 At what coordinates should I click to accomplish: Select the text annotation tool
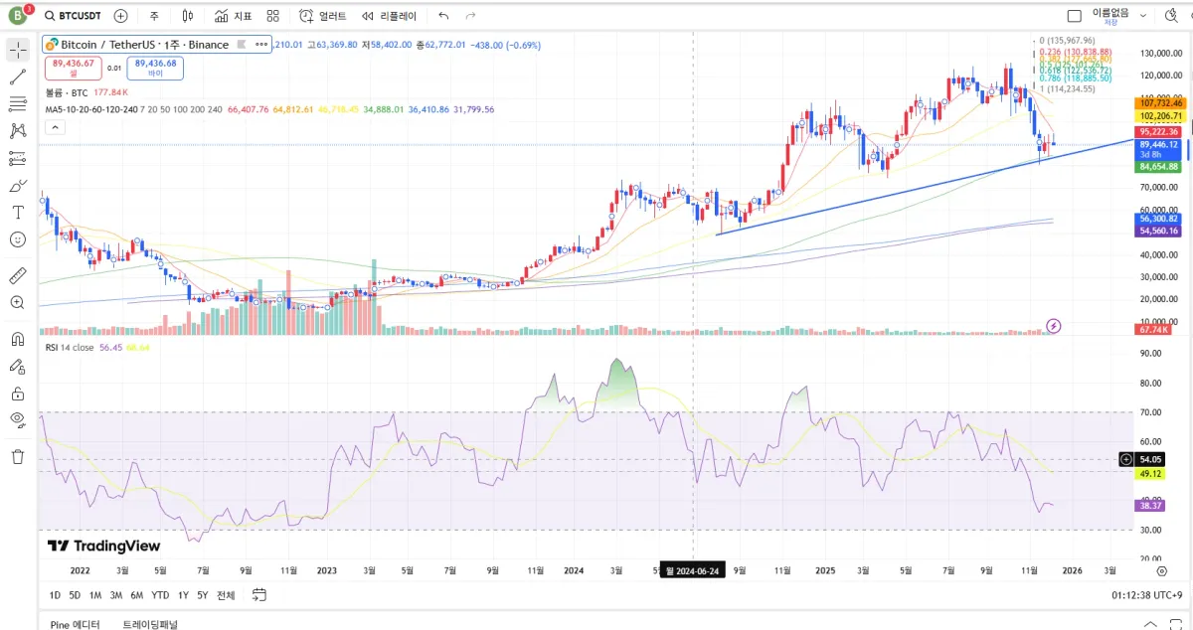click(18, 212)
